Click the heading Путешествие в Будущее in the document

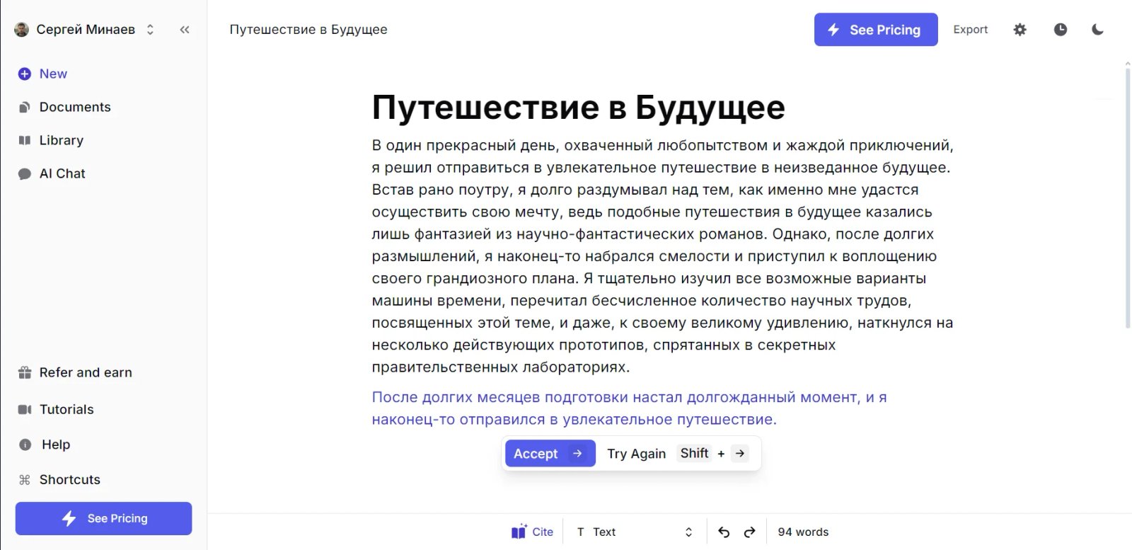tap(578, 108)
